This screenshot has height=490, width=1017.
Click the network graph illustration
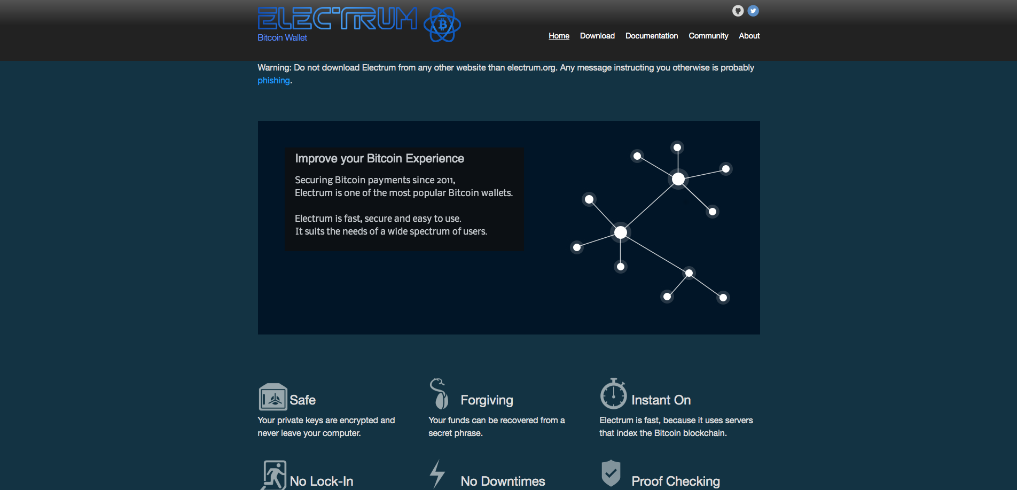click(x=651, y=222)
